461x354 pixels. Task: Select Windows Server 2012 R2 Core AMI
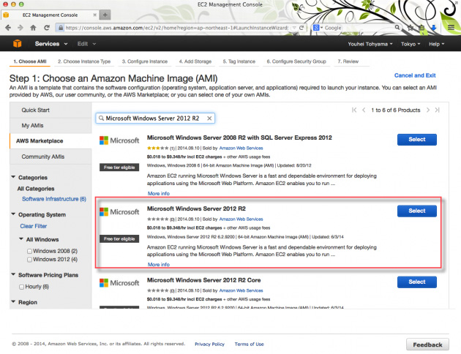point(417,282)
